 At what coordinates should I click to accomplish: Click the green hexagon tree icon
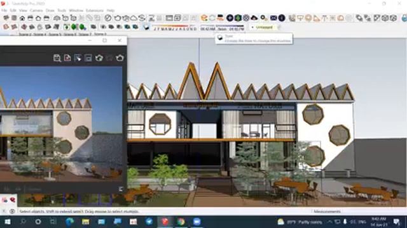coord(238,18)
